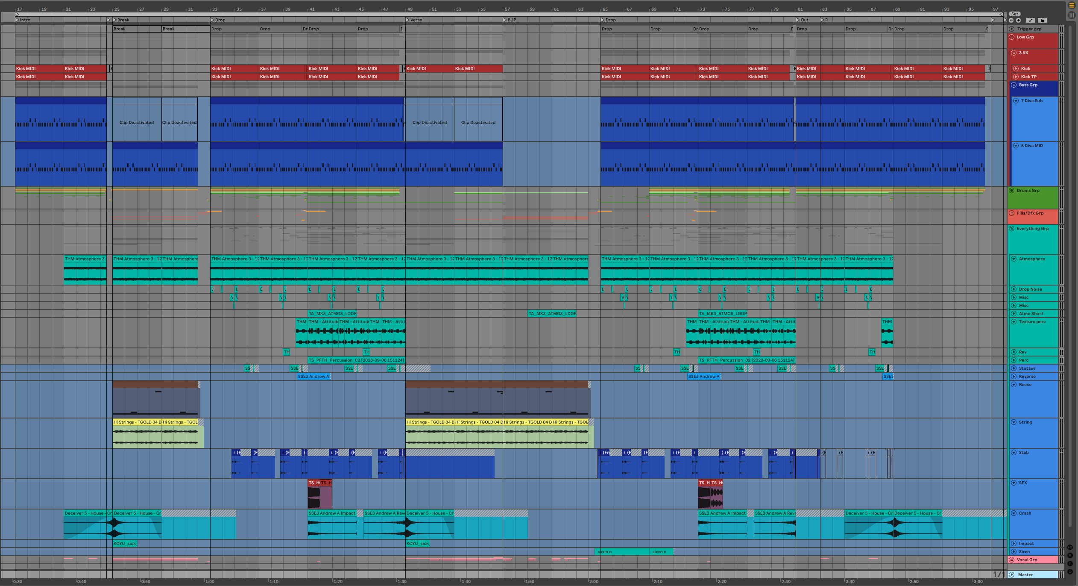Fold the Everything Grp group track

[x=1011, y=229]
